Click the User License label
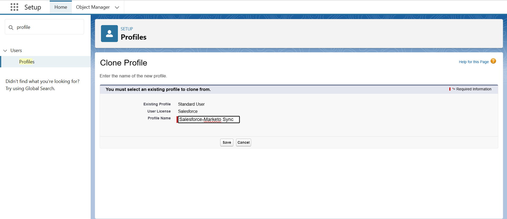Image resolution: width=507 pixels, height=219 pixels. pos(159,111)
